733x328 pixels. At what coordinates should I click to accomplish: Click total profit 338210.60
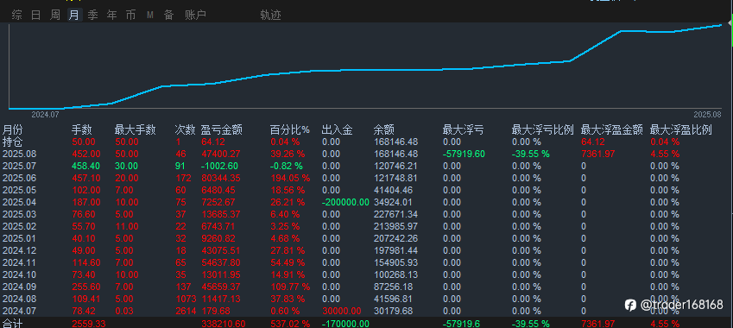click(223, 324)
